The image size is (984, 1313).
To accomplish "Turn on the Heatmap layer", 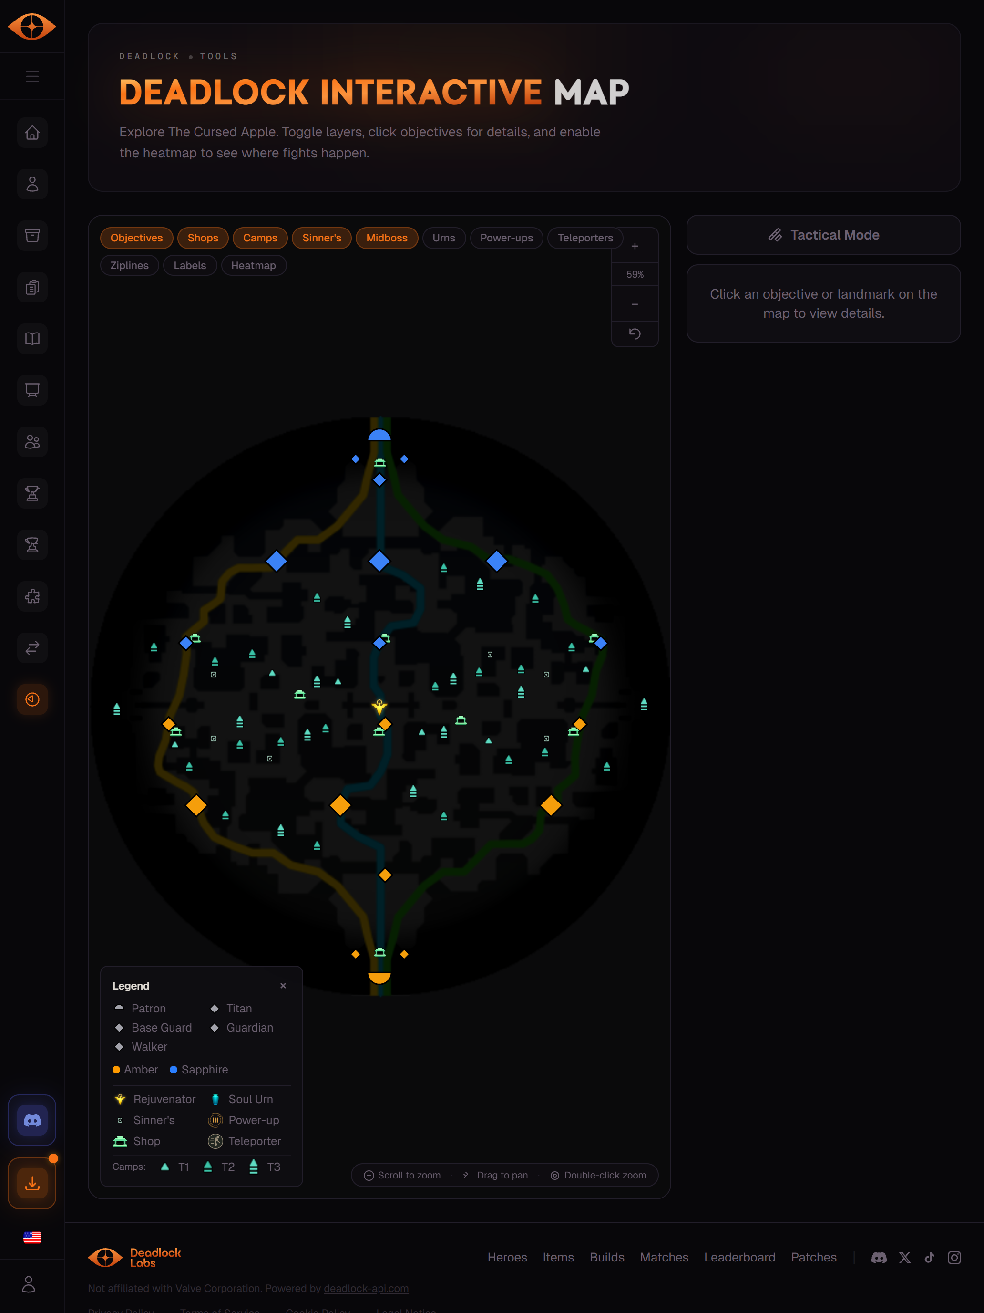I will [x=253, y=265].
